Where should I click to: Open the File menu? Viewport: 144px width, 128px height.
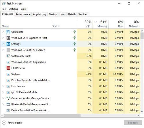click(x=4, y=9)
